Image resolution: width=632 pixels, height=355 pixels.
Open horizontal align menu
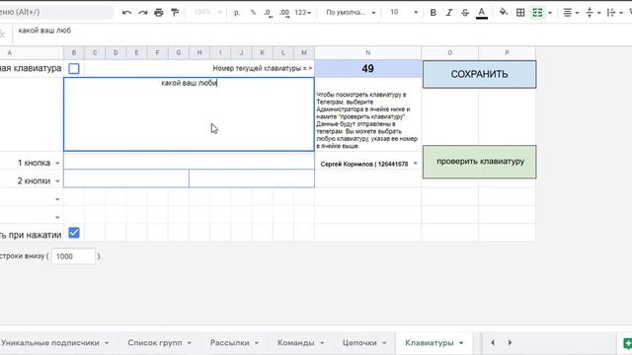pyautogui.click(x=571, y=13)
